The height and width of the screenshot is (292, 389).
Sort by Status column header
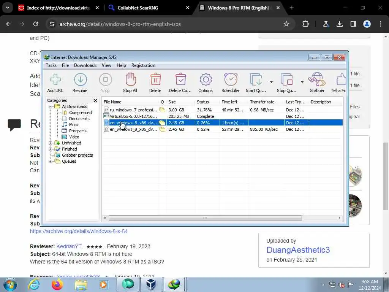(207, 102)
